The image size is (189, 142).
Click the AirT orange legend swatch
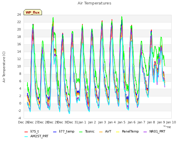[x=101, y=132]
